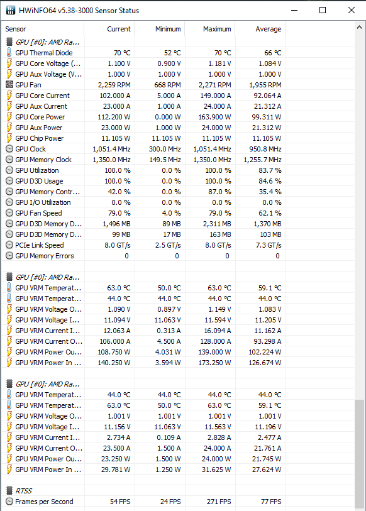Screen dimensions: 366x511
Task: Click the vertical scrollbar thumb
Action: [360, 454]
